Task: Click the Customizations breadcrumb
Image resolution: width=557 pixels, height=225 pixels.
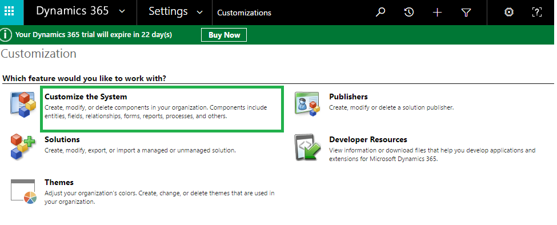Action: (x=244, y=13)
